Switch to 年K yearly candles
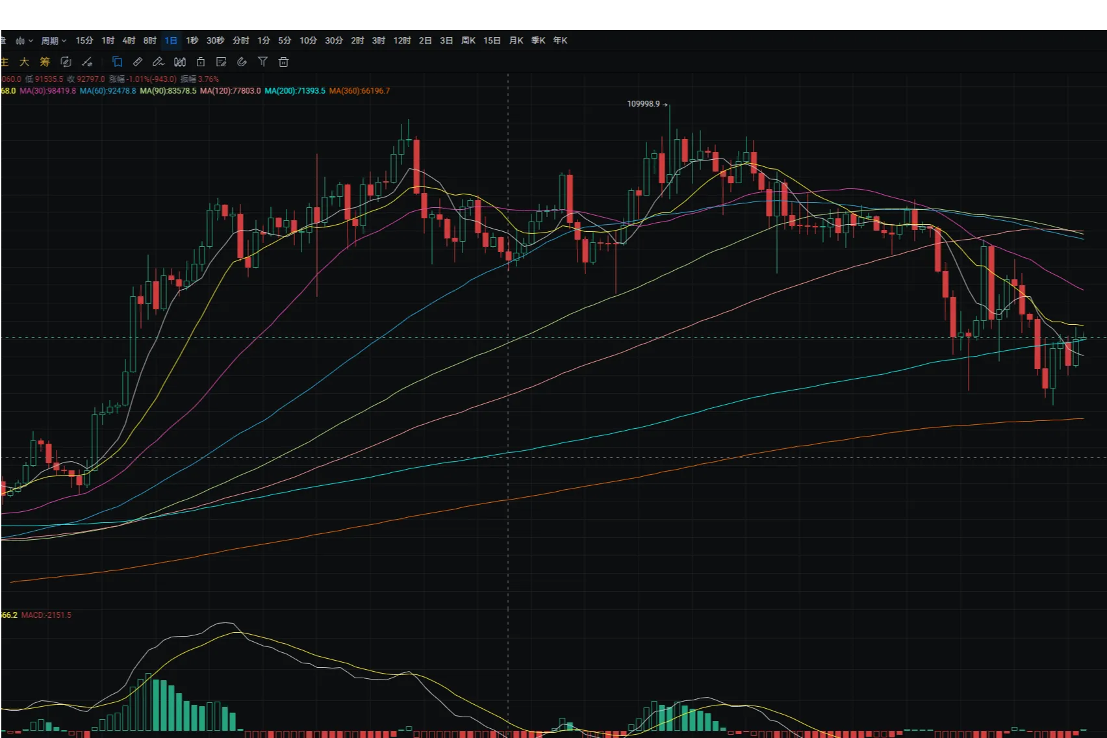Viewport: 1107px width, 738px height. pos(560,41)
